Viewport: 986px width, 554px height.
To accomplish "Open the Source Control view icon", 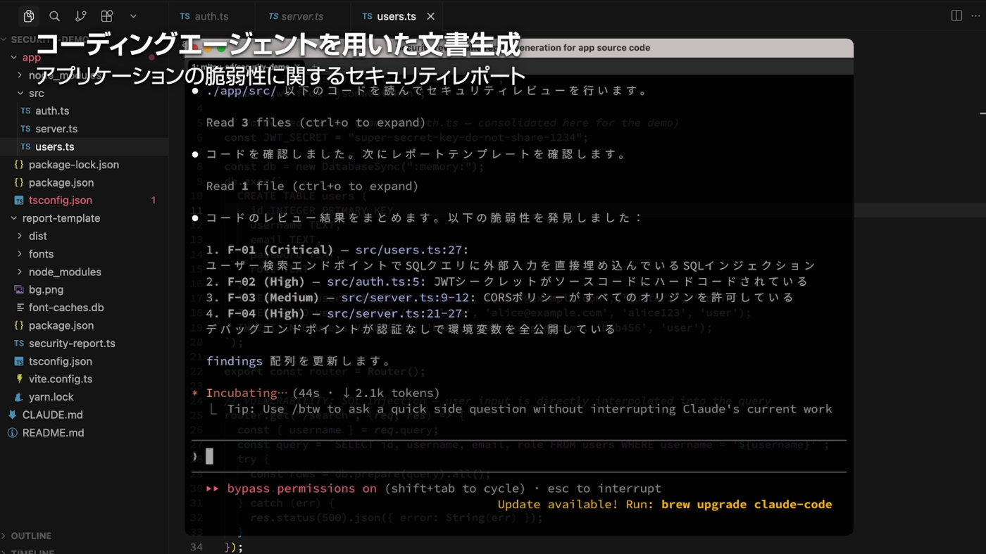I will [81, 16].
